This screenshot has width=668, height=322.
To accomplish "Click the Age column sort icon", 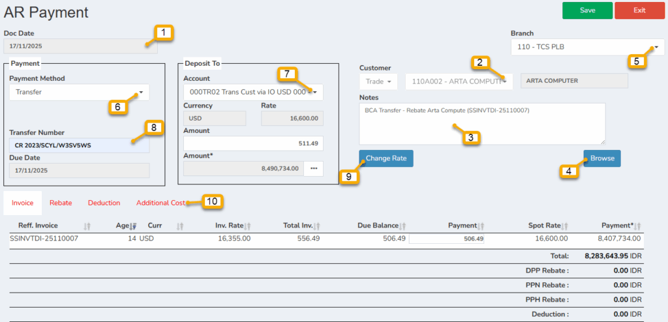I will pos(134,226).
